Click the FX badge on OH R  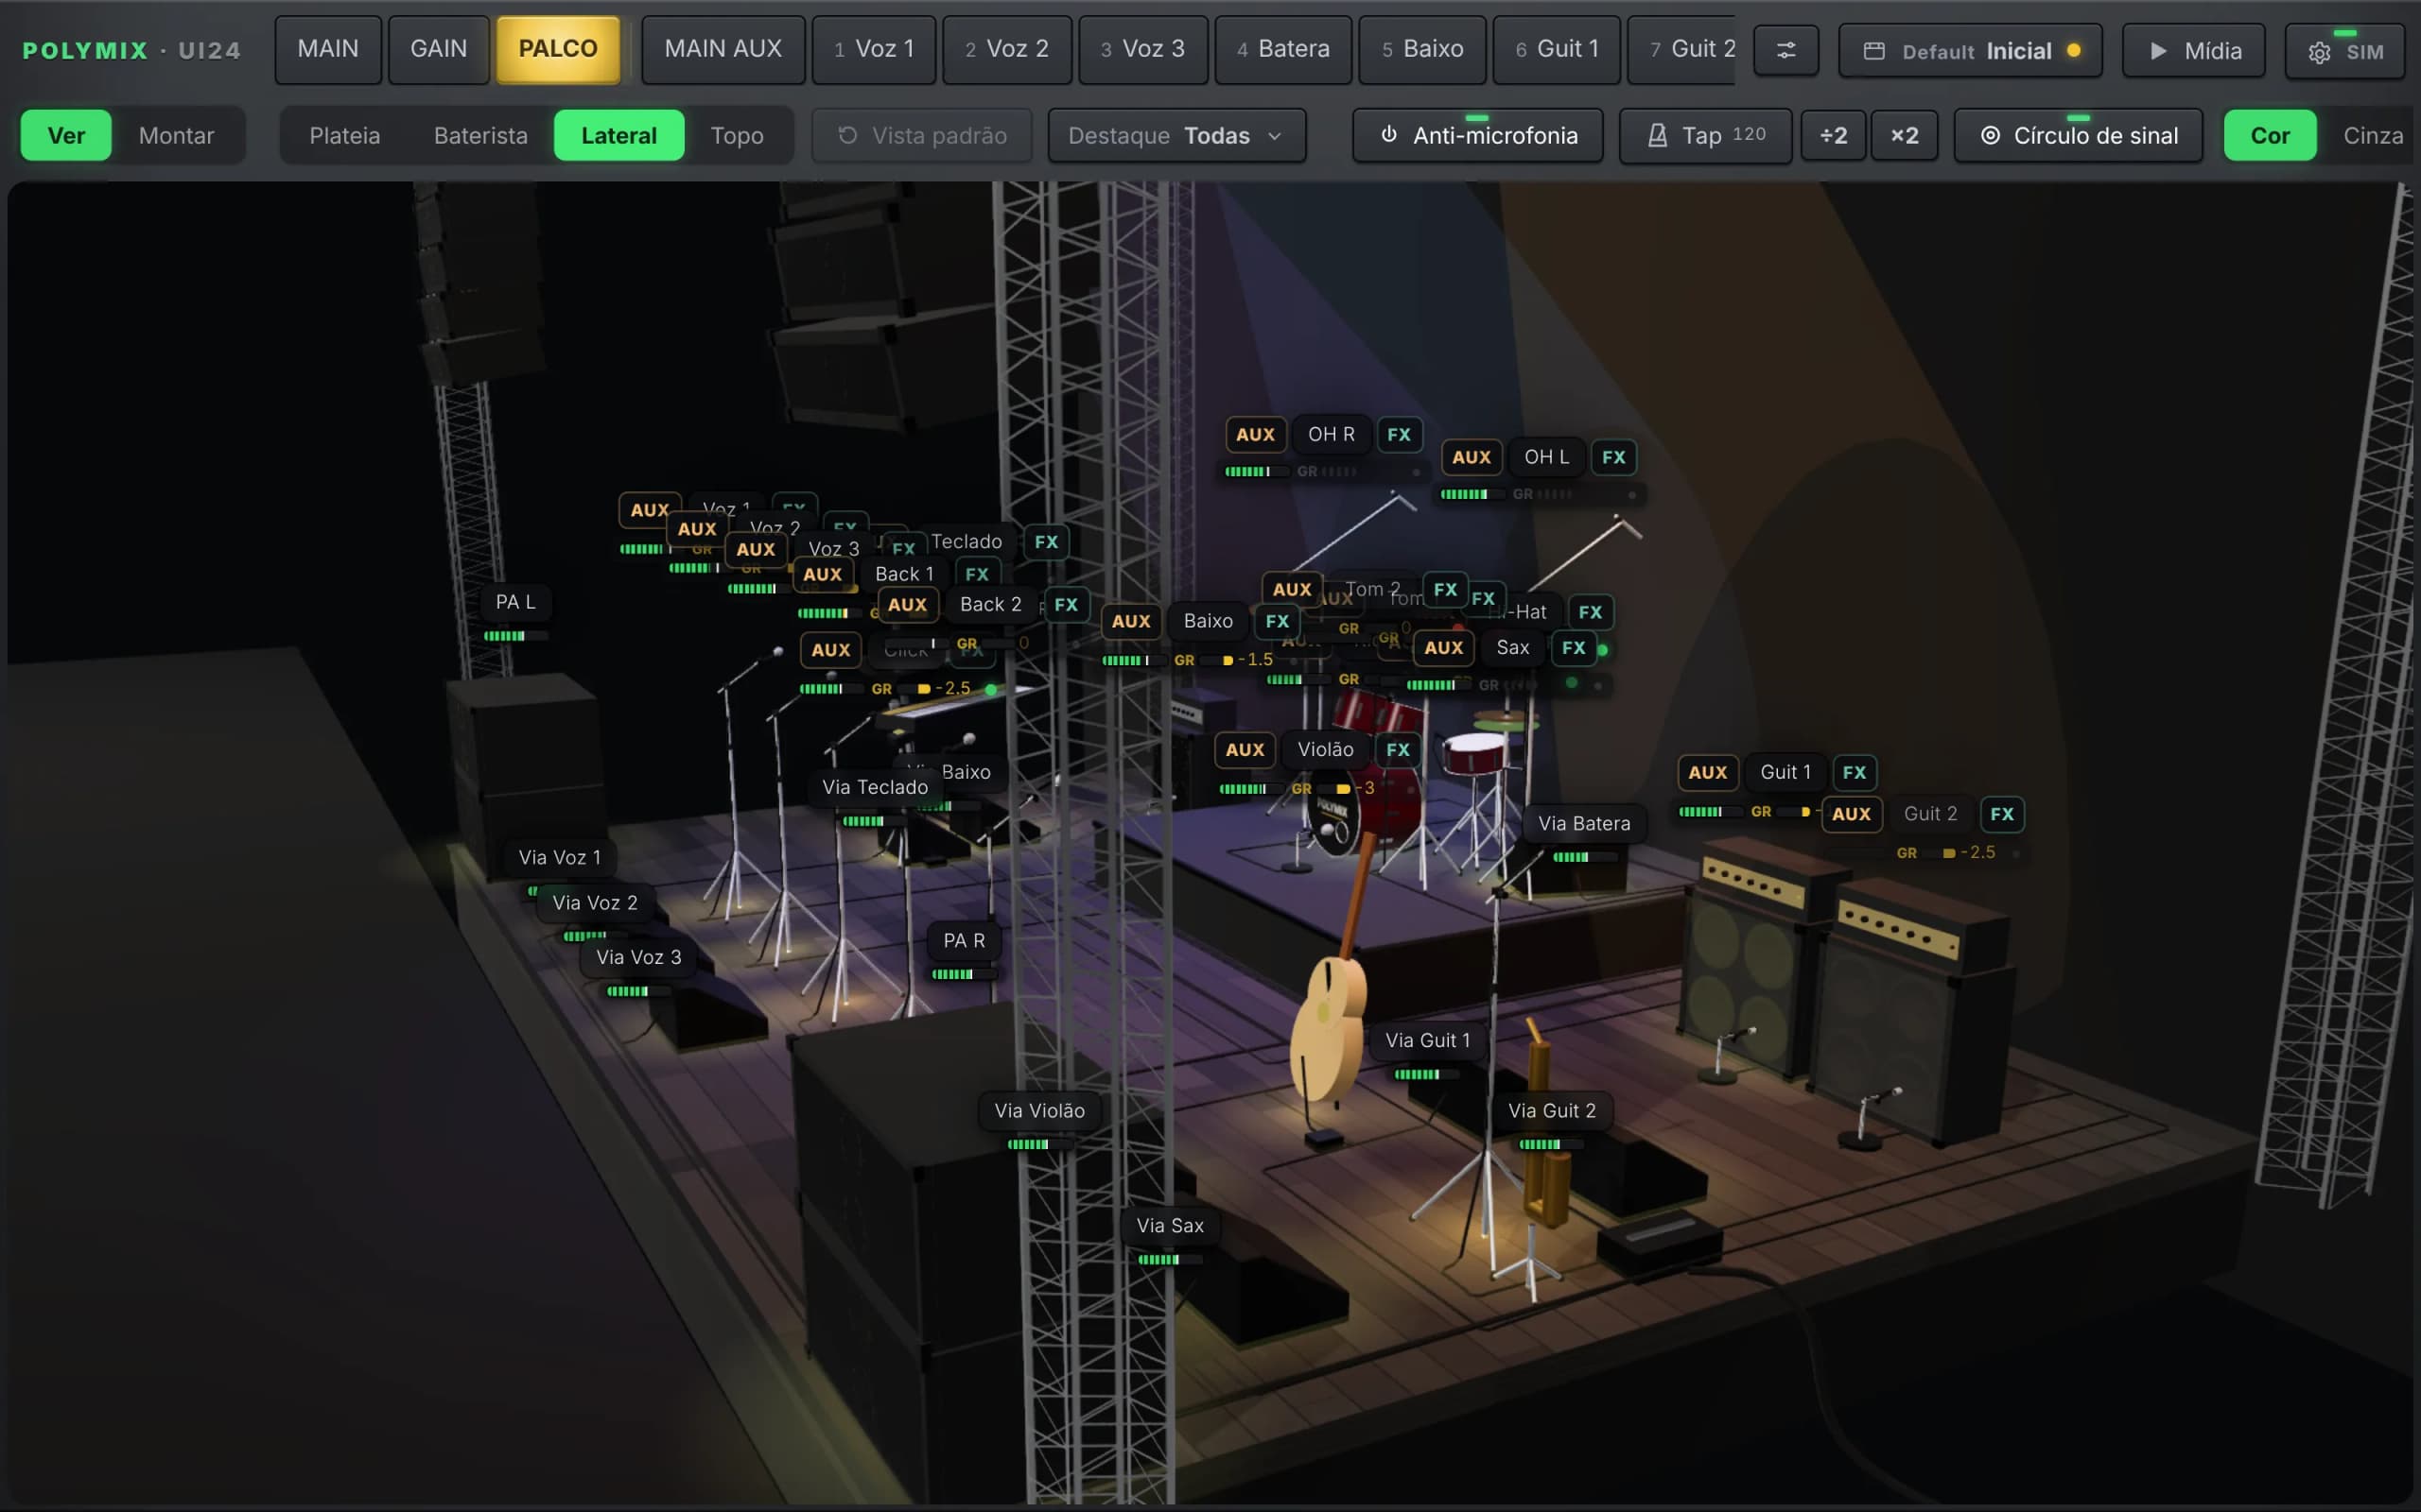click(x=1399, y=434)
